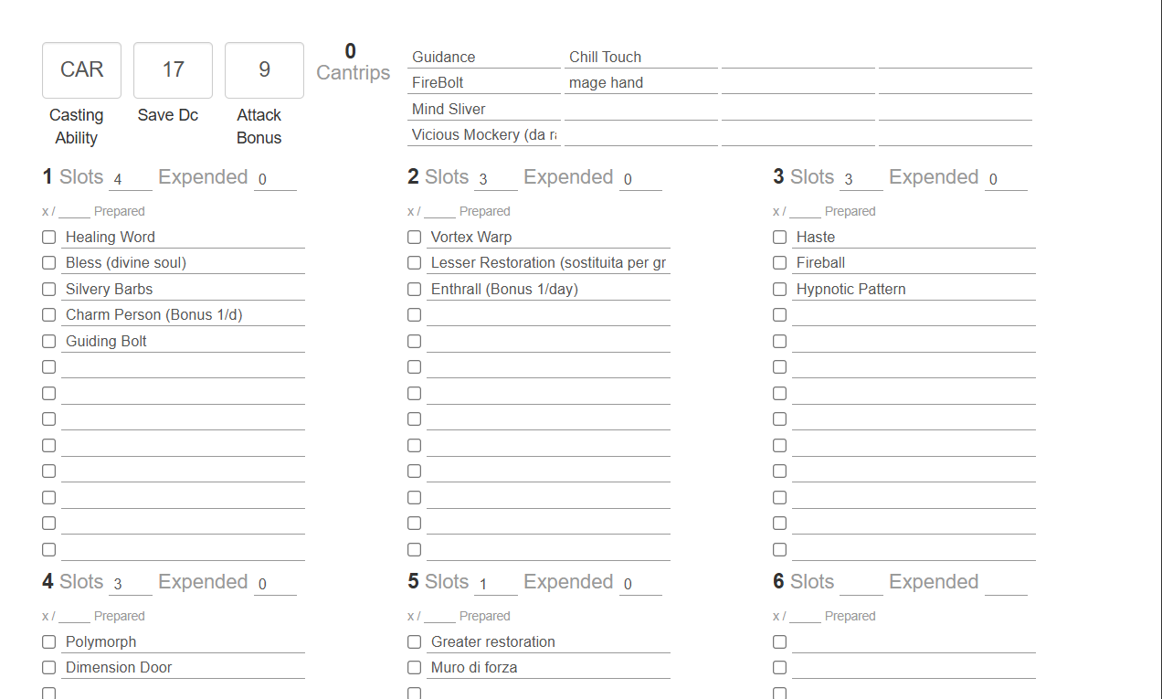Screen dimensions: 1162x699
Task: Check the Healing Word prepared checkbox
Action: coord(48,237)
